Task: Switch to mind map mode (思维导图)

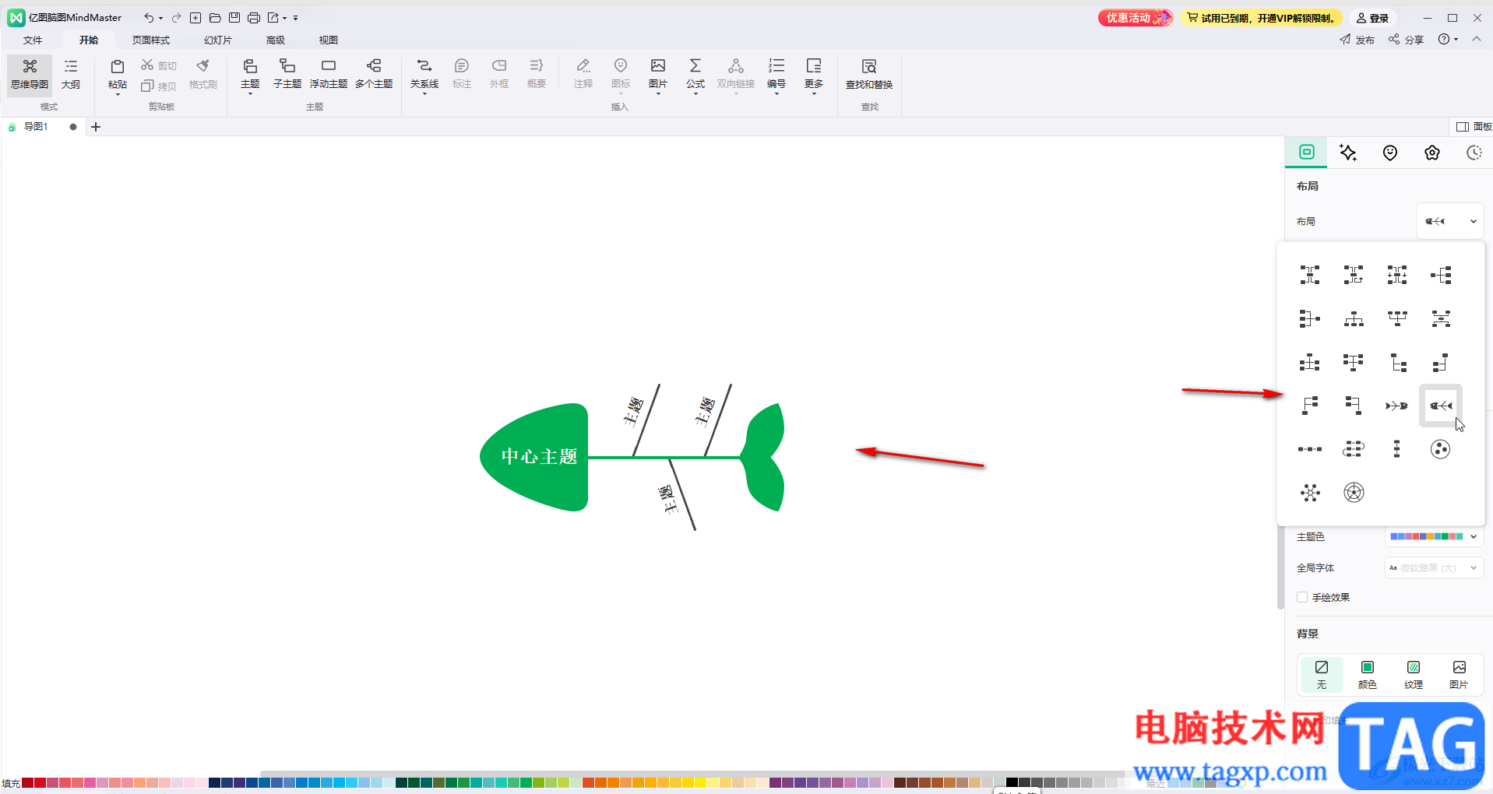Action: (x=30, y=75)
